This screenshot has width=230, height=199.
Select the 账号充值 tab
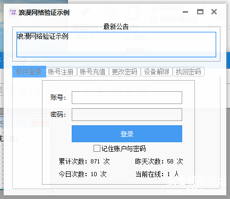point(93,72)
